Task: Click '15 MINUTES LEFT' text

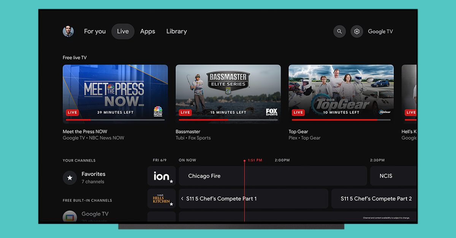Action: coord(228,113)
